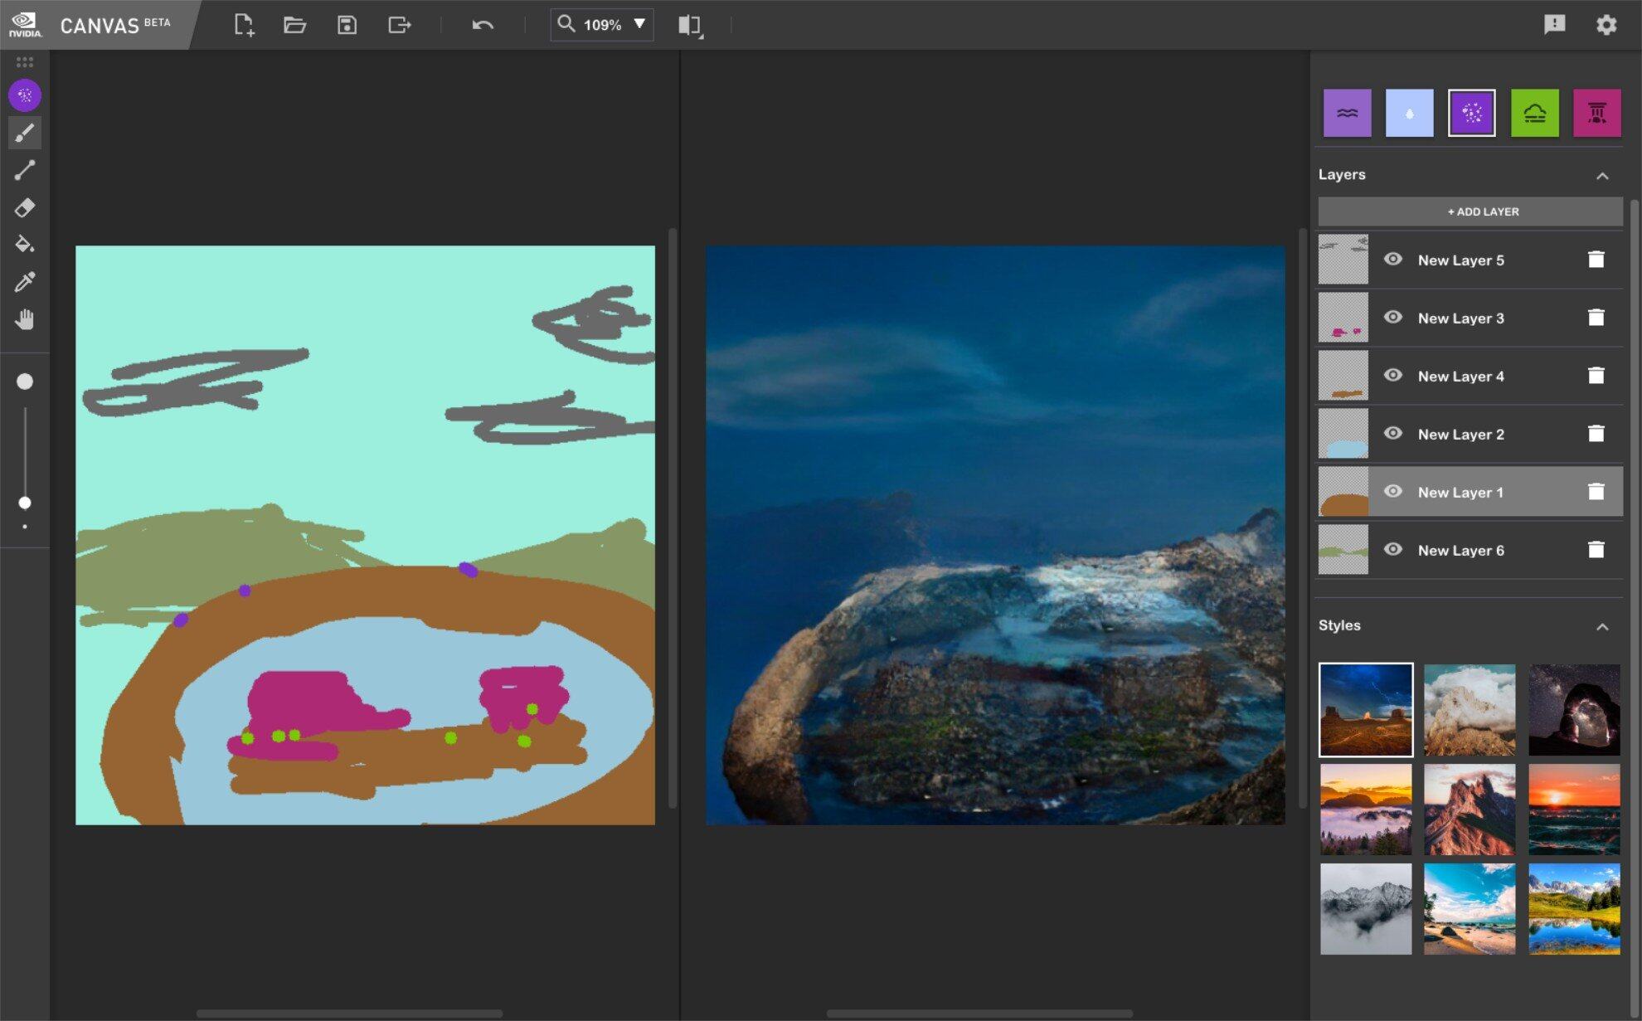Delete New Layer 5 with trash icon
This screenshot has height=1021, width=1642.
pos(1596,260)
